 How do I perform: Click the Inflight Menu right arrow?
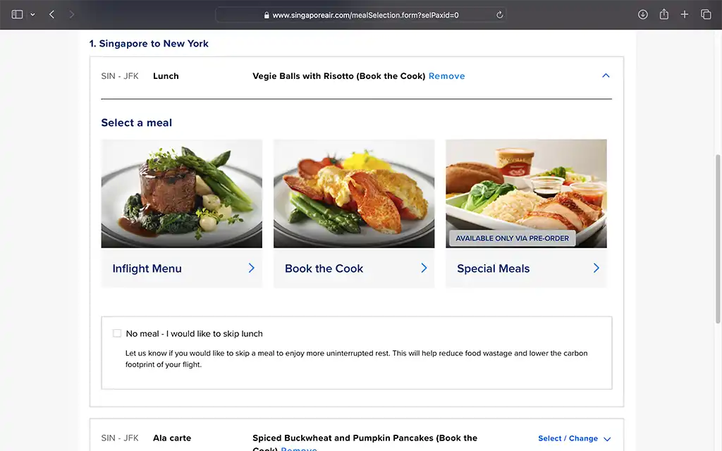point(252,268)
